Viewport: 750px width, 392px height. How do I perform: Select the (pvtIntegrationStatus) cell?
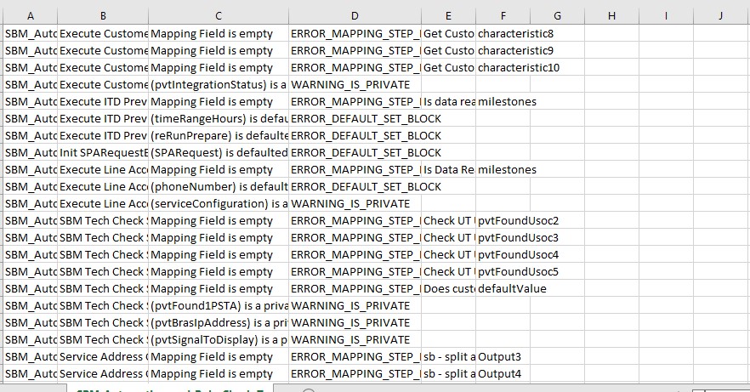[219, 85]
